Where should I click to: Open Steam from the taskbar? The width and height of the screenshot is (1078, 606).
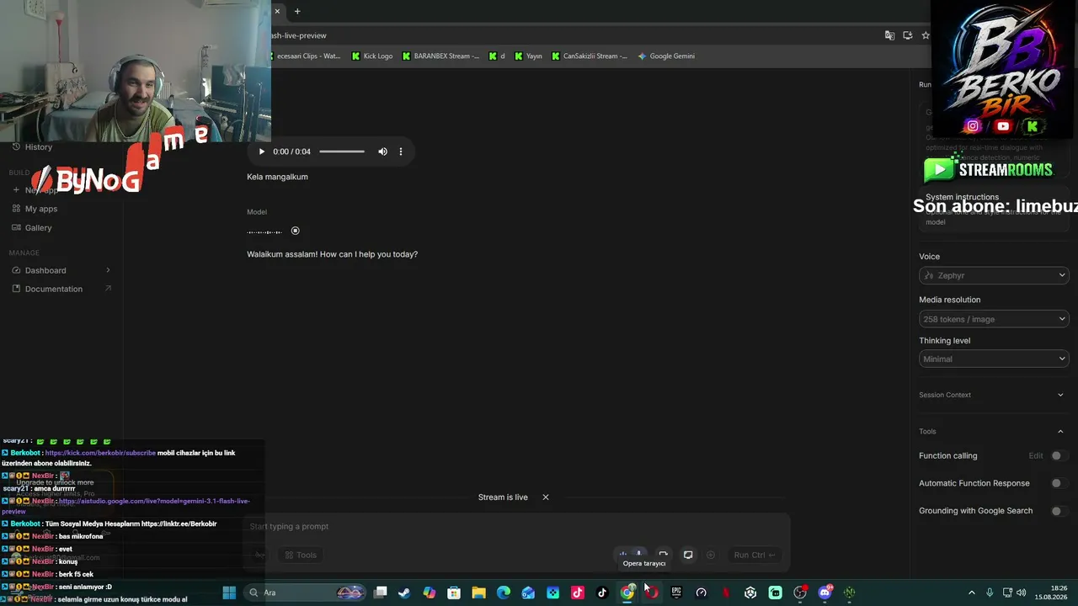[404, 593]
